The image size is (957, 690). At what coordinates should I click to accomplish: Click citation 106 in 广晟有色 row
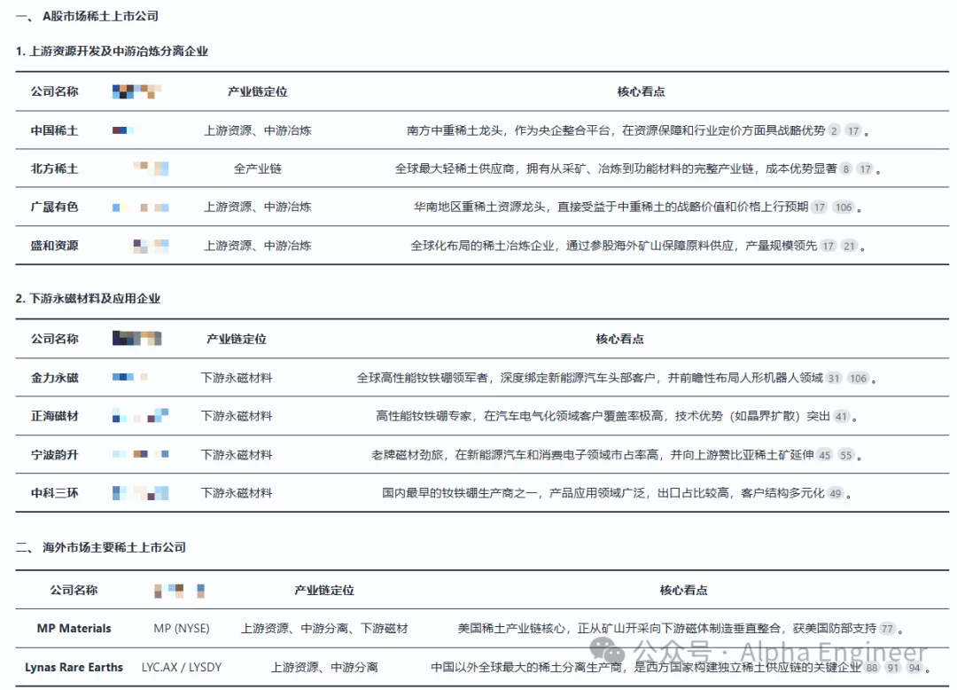click(x=843, y=208)
